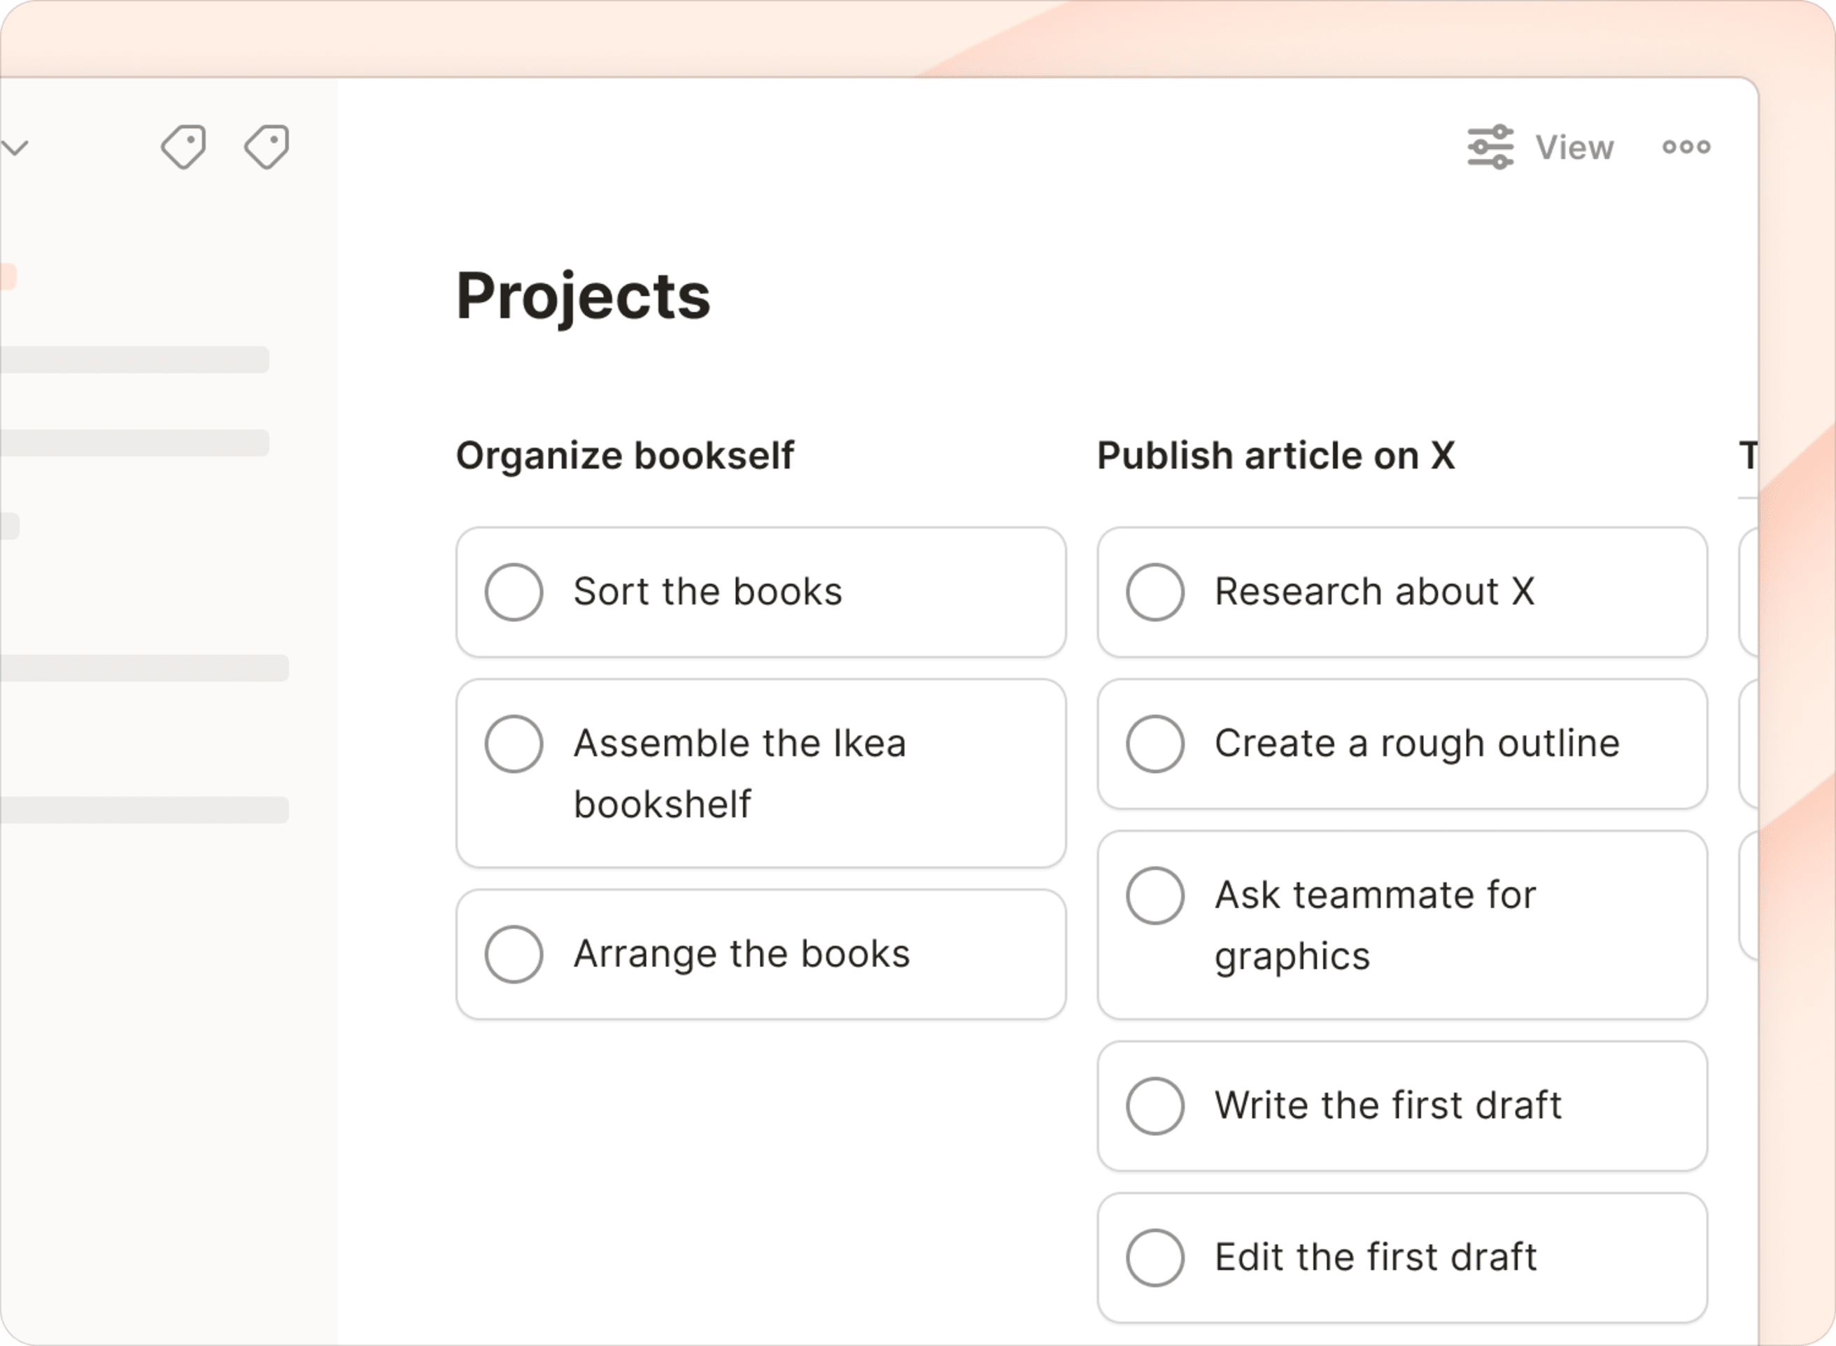Open the View options sliders icon
This screenshot has height=1346, width=1836.
[x=1490, y=147]
